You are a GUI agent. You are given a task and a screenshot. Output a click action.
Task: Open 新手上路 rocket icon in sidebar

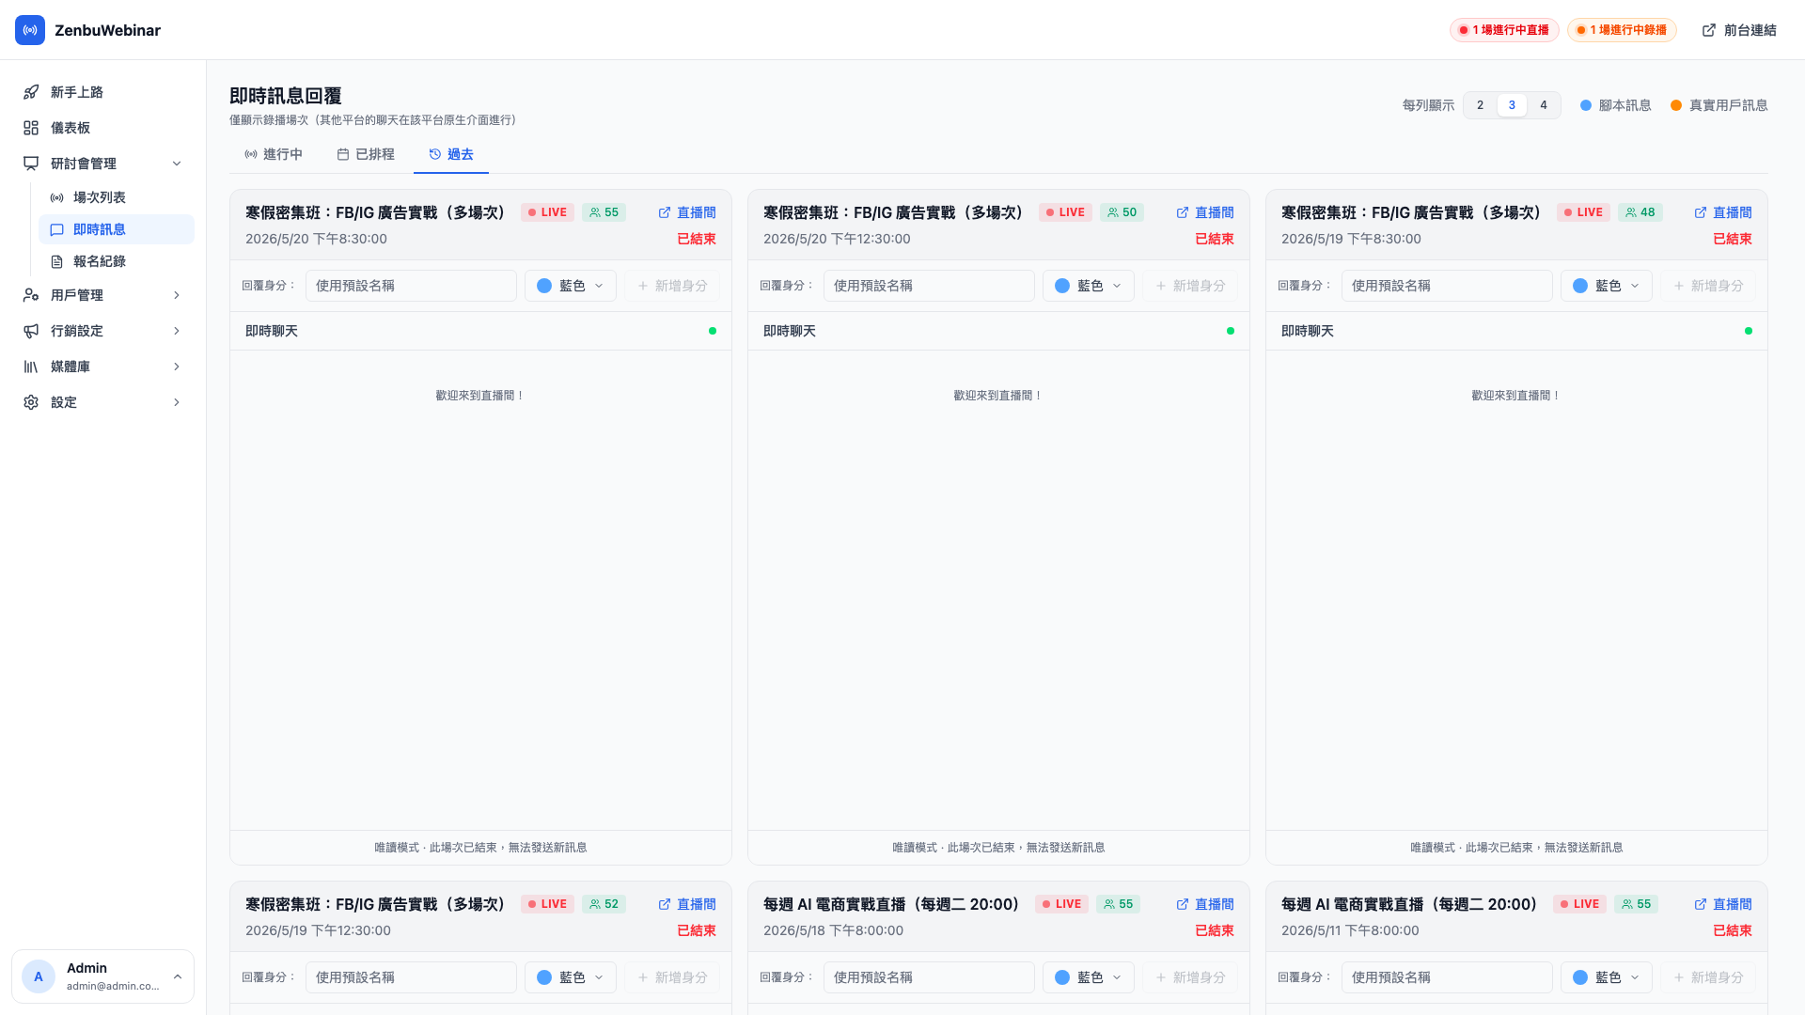(x=31, y=92)
